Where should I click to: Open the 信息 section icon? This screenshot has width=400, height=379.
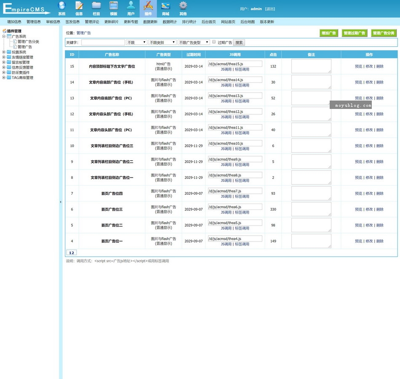point(79,5)
